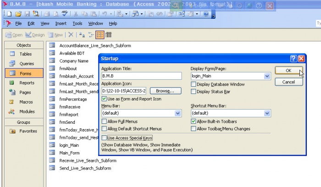Open the View menu

(45, 23)
